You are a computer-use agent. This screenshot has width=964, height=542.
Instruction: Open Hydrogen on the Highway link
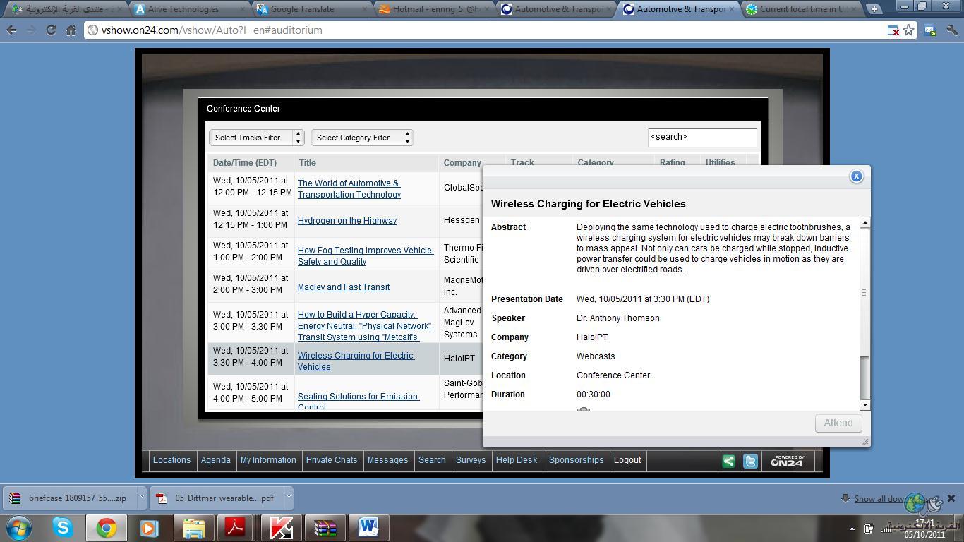pyautogui.click(x=347, y=221)
